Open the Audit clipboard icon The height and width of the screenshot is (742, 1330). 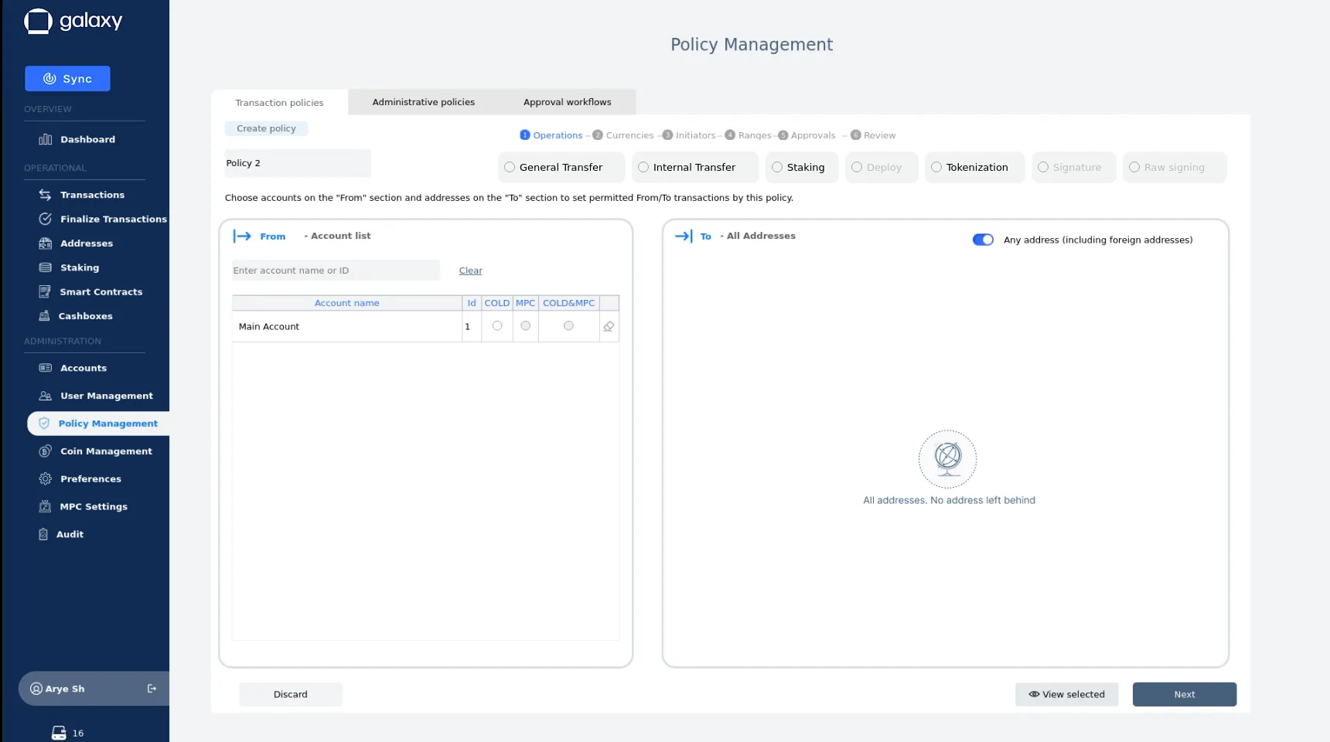pyautogui.click(x=43, y=534)
